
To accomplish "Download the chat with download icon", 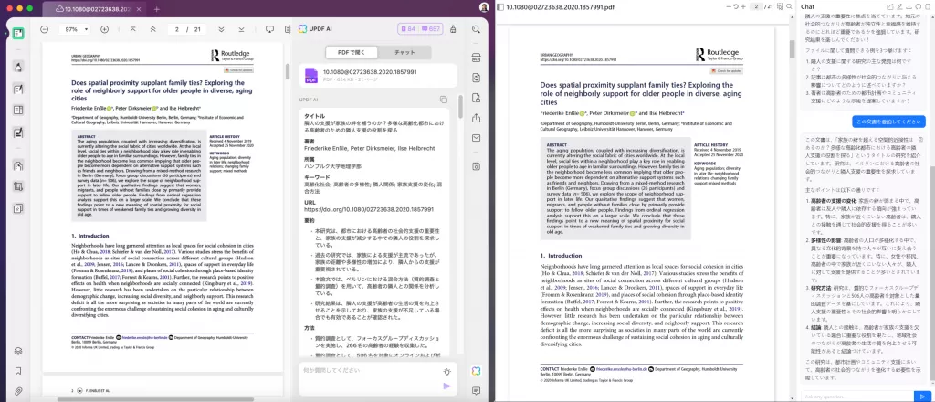I will tap(909, 6).
